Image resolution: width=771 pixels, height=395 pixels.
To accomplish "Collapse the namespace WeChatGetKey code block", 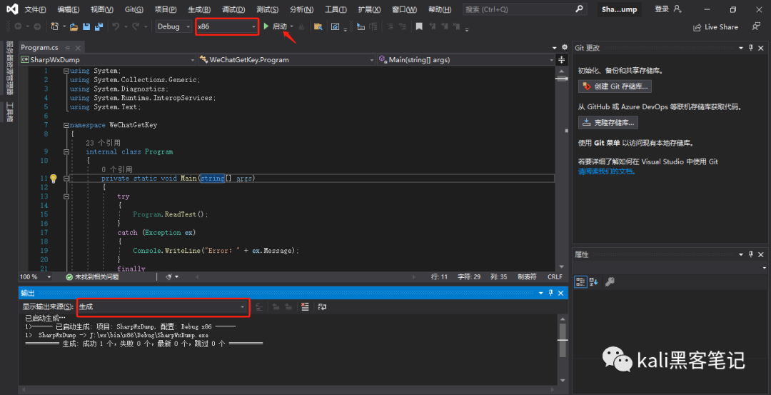I will [66, 125].
